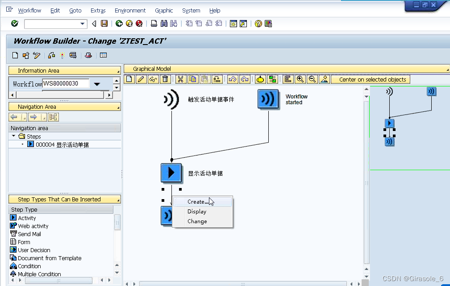Click the Activate matchstick icon
The width and height of the screenshot is (450, 286).
[x=62, y=56]
